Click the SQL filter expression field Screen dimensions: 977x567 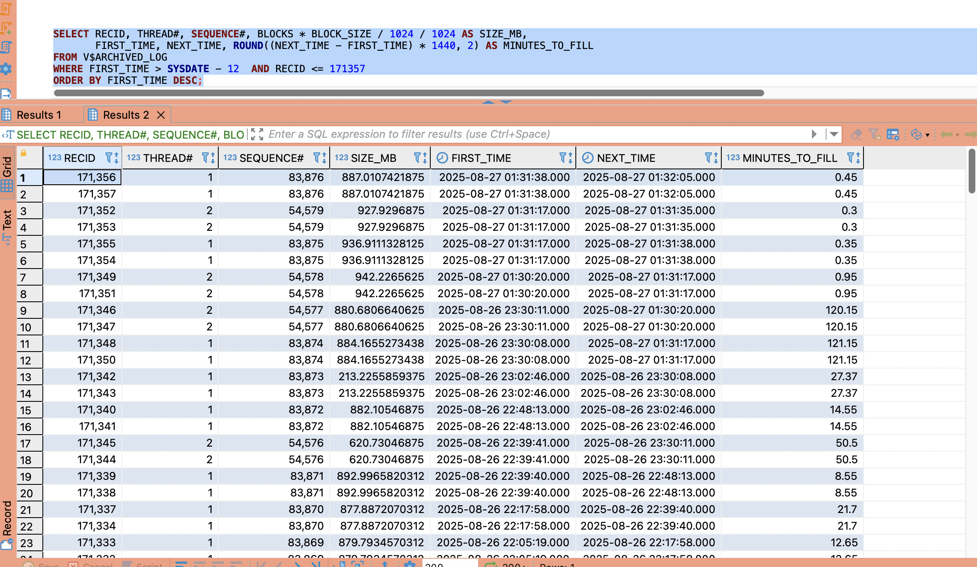(x=536, y=134)
